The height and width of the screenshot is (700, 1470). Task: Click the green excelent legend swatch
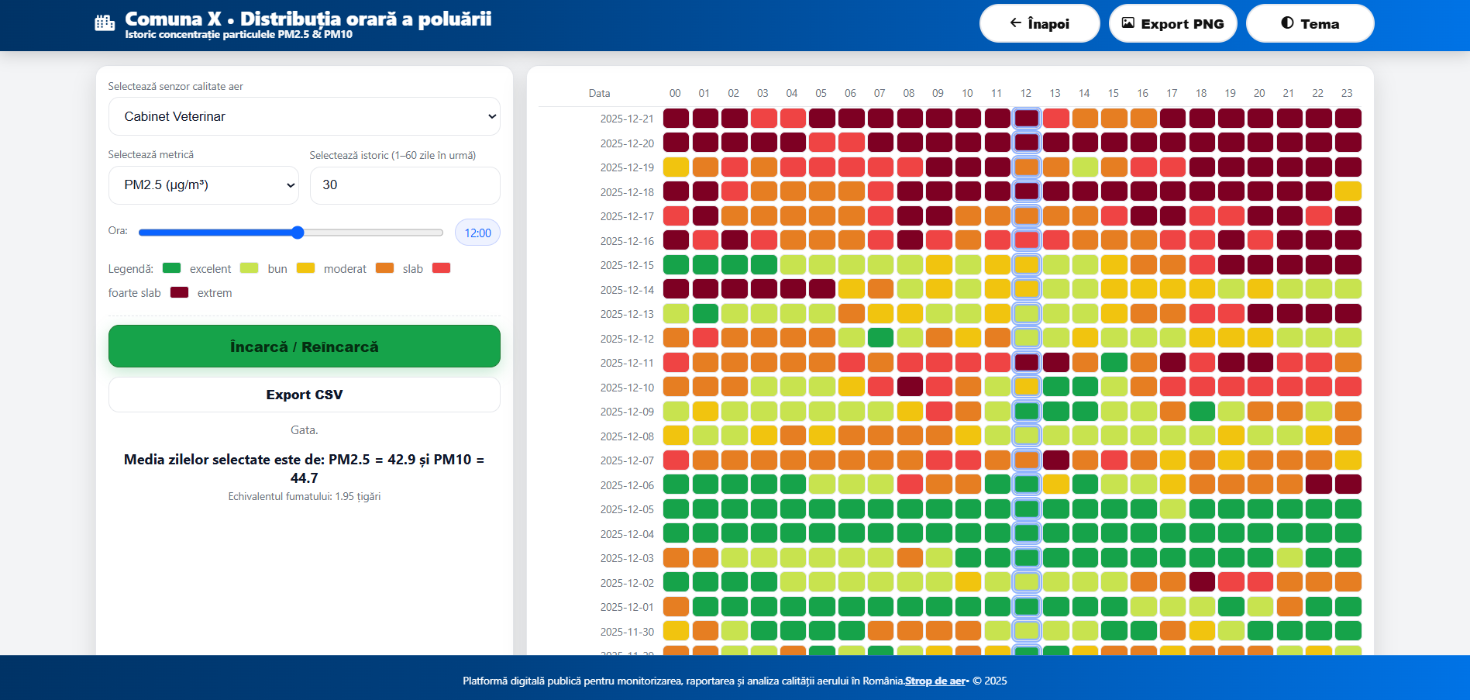(171, 268)
